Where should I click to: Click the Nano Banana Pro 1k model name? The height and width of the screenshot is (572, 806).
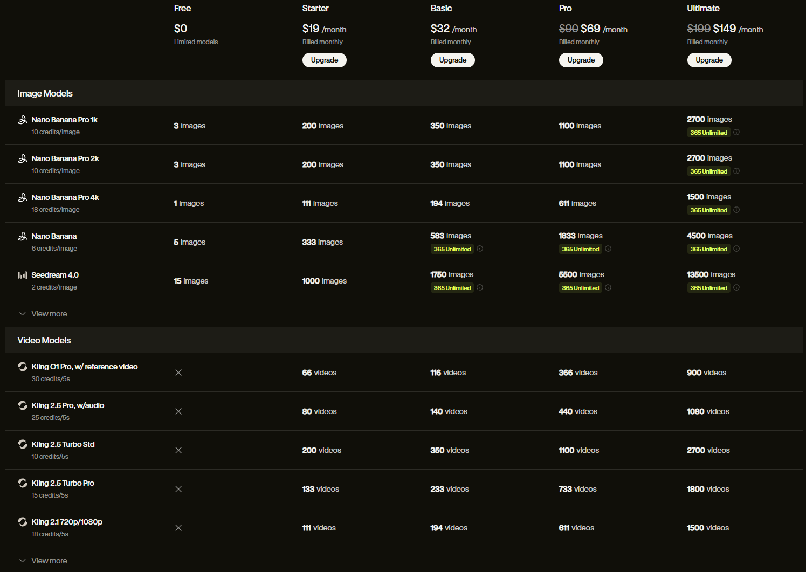(64, 120)
